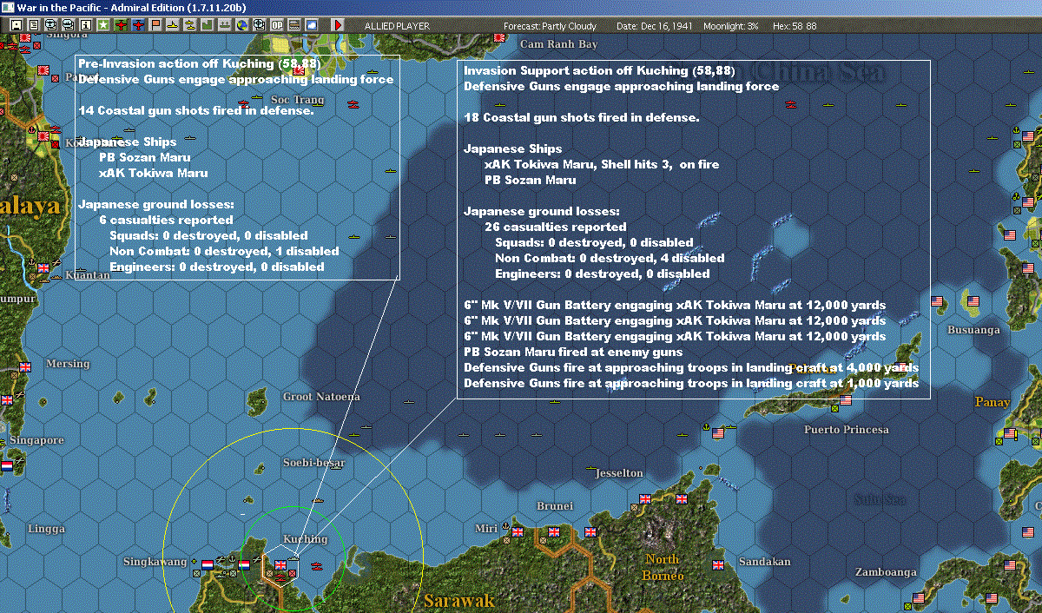
Task: Click the Cam Ranh Bay label
Action: [x=559, y=43]
